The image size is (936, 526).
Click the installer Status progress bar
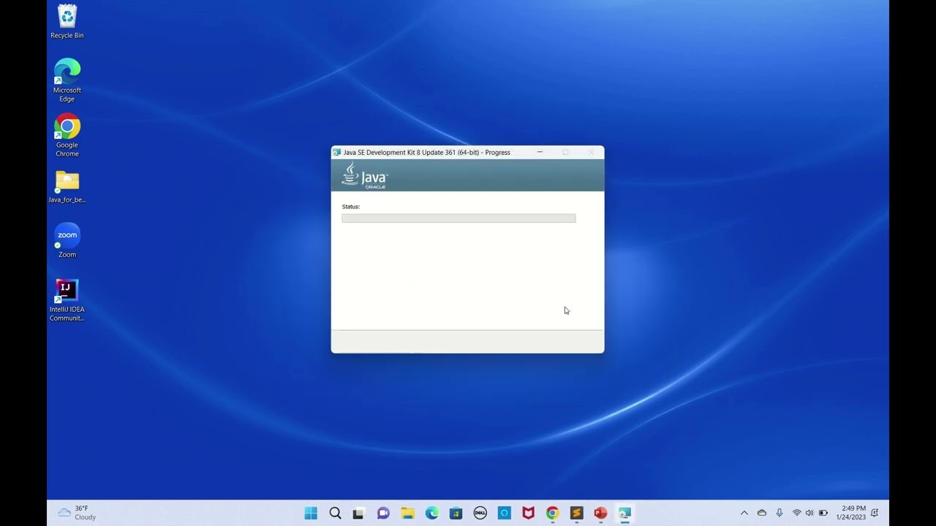[x=458, y=218]
